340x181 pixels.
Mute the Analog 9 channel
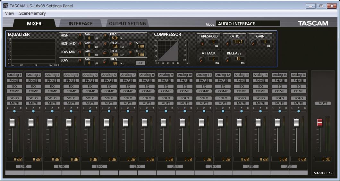pos(166,103)
